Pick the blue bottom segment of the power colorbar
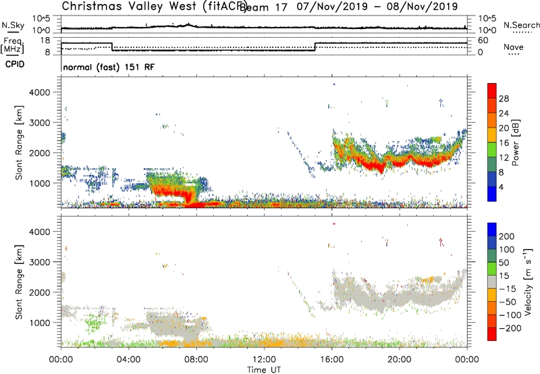This screenshot has width=540, height=374. [492, 194]
